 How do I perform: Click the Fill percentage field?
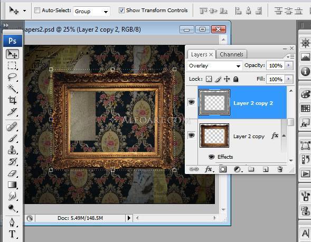pyautogui.click(x=276, y=79)
